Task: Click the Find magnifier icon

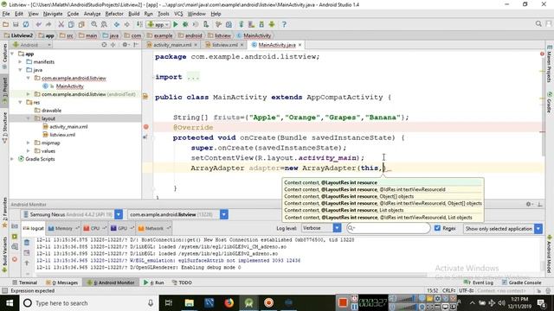Action: point(94,24)
